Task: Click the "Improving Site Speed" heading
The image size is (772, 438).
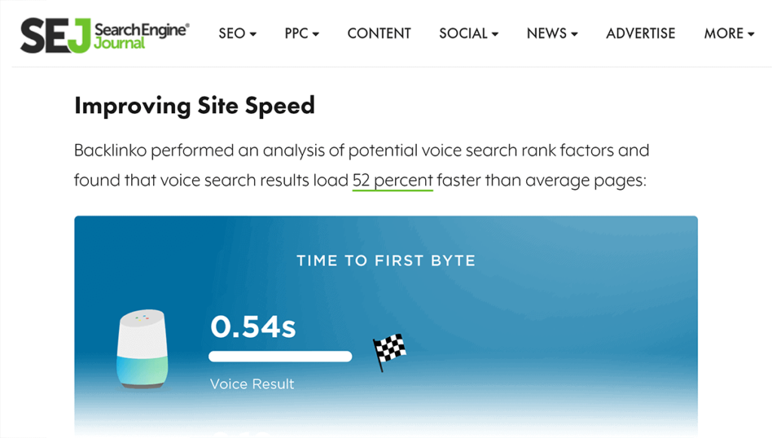Action: pyautogui.click(x=195, y=106)
